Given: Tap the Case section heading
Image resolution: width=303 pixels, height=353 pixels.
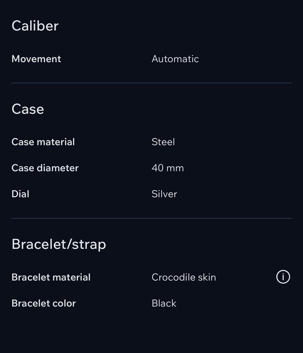Looking at the screenshot, I should point(28,109).
